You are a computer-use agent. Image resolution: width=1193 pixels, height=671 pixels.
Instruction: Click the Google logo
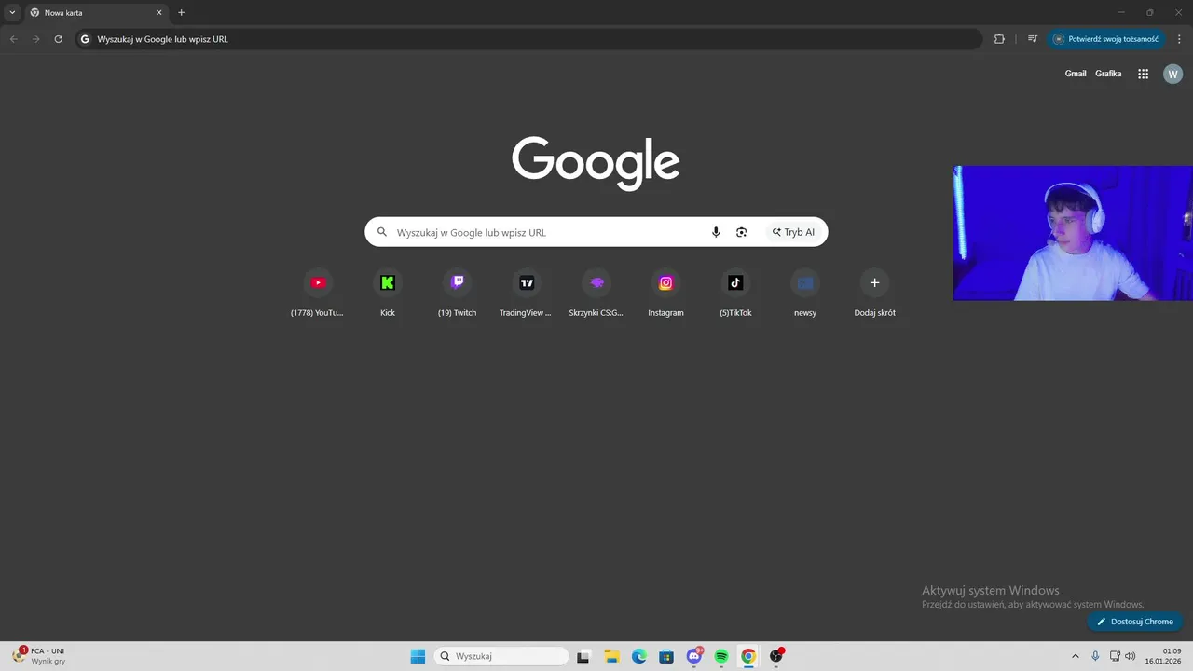tap(596, 163)
